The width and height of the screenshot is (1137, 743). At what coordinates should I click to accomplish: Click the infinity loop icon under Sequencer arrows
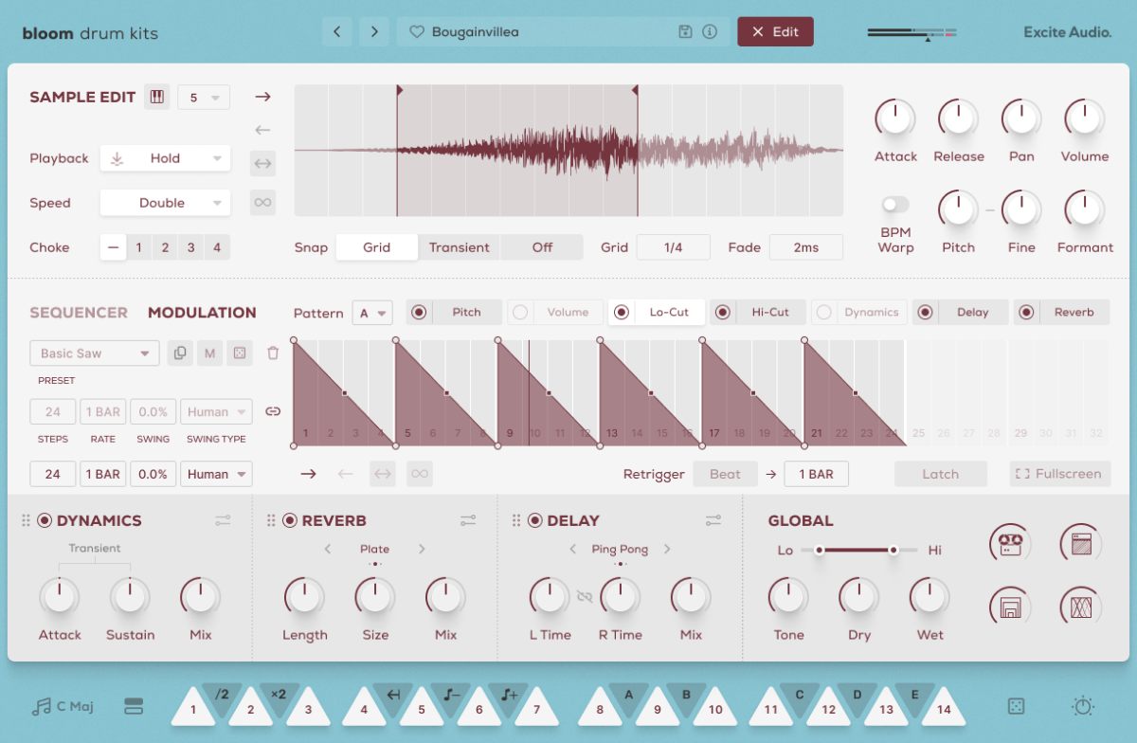419,473
